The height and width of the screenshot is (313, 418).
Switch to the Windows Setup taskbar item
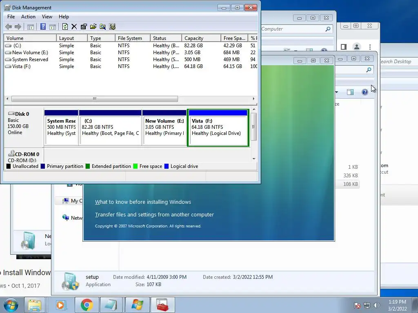point(137,305)
